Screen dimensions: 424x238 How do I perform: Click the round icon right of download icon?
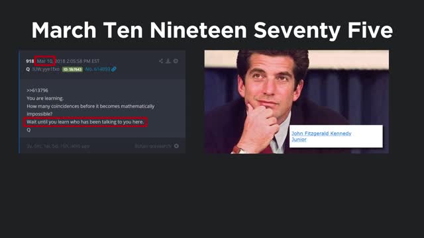[x=176, y=61]
